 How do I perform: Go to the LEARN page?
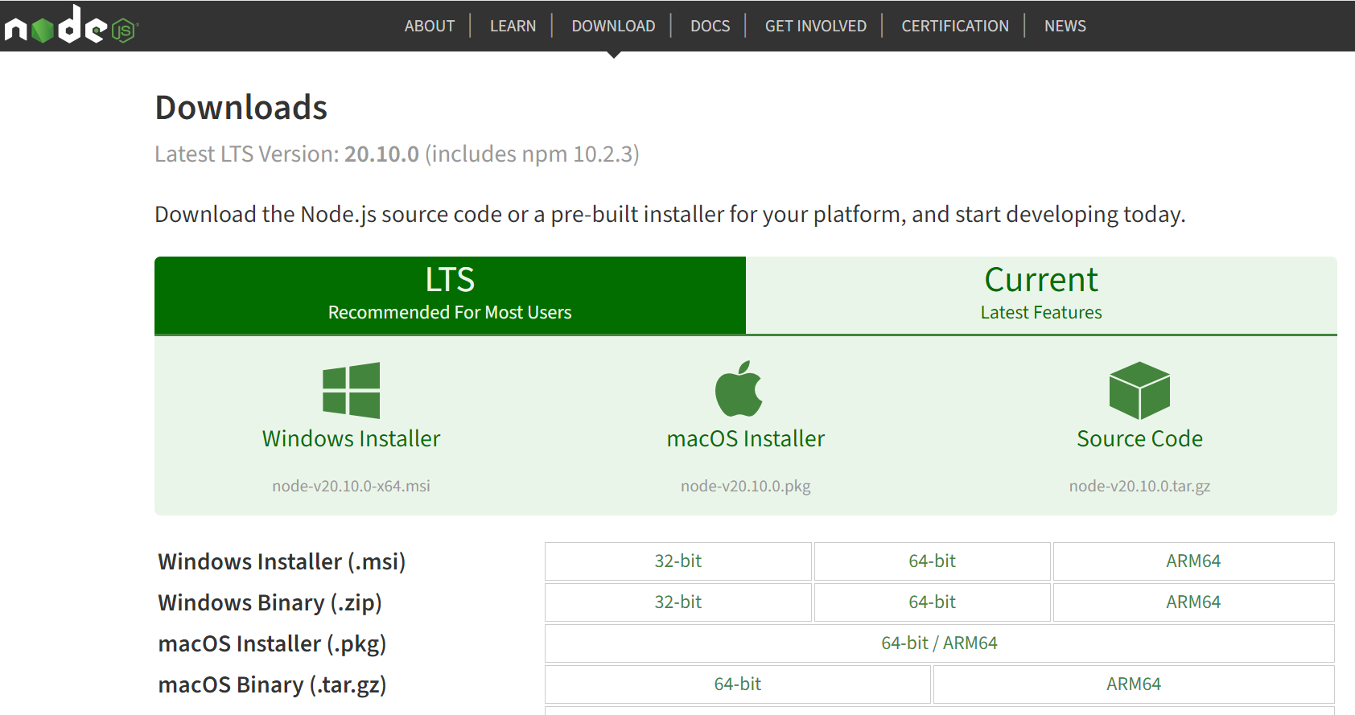click(513, 26)
